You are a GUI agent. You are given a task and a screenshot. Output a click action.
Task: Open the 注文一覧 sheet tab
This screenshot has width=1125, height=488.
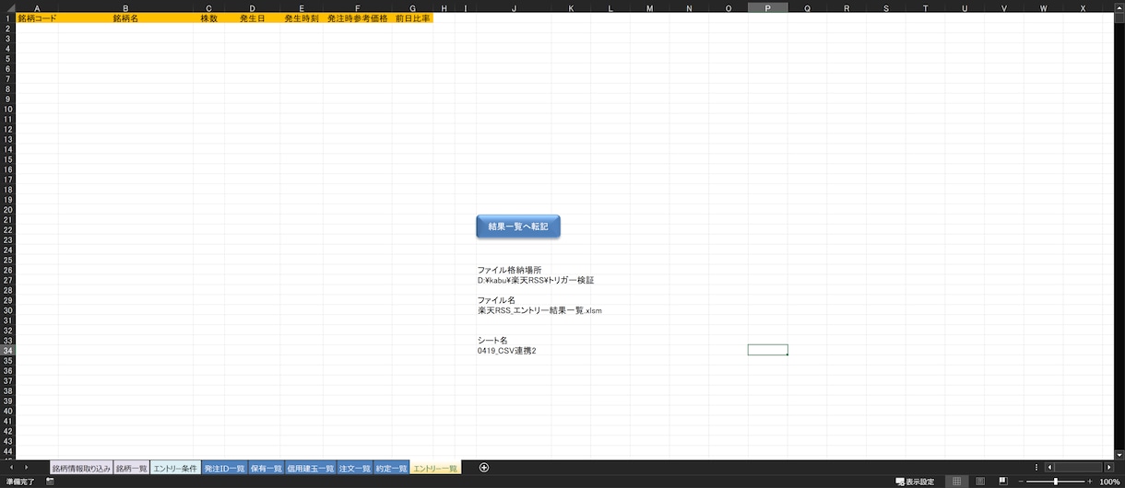[355, 469]
